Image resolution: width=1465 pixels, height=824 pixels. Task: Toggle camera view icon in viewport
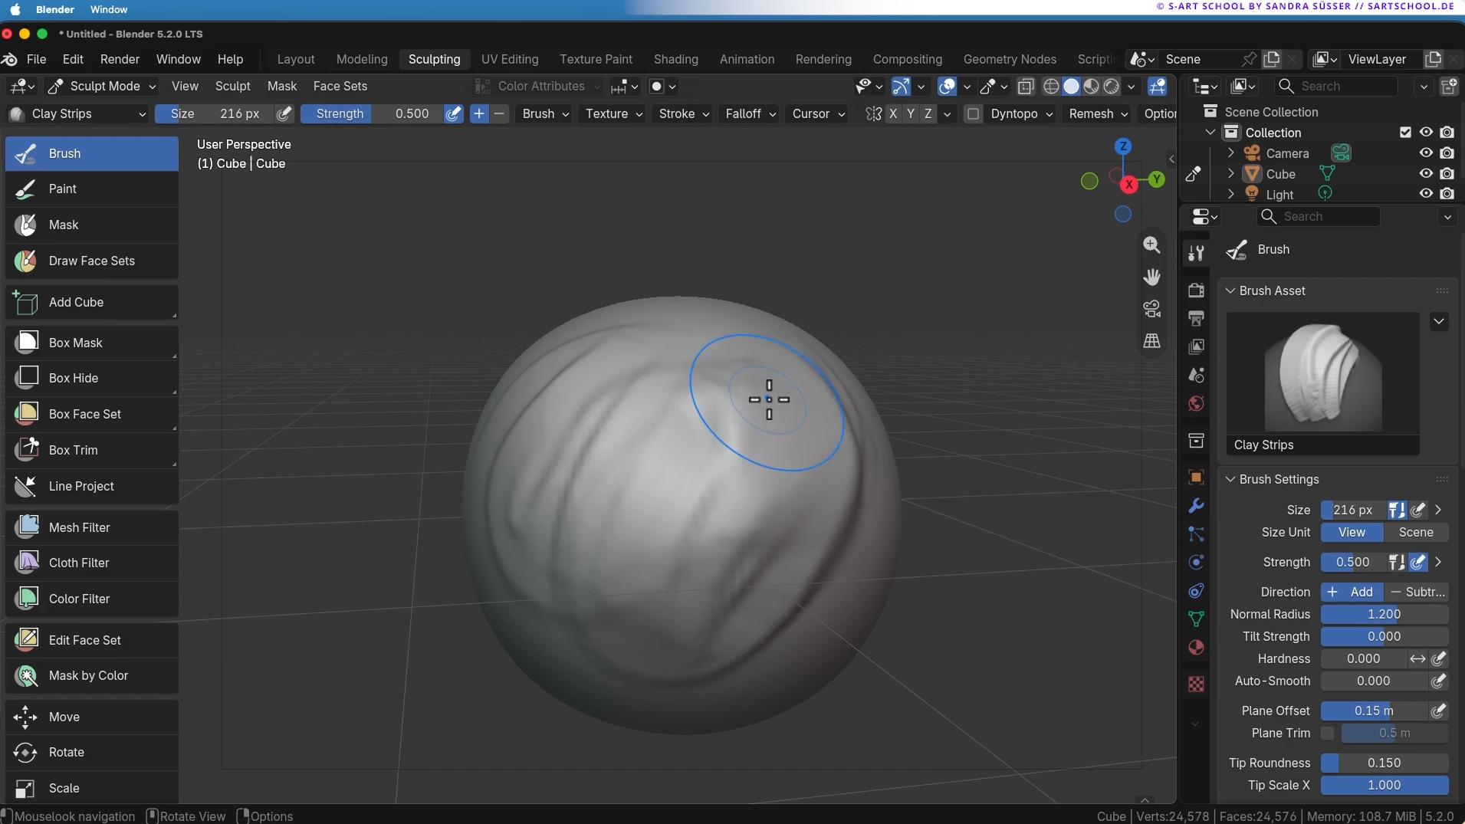click(x=1151, y=309)
